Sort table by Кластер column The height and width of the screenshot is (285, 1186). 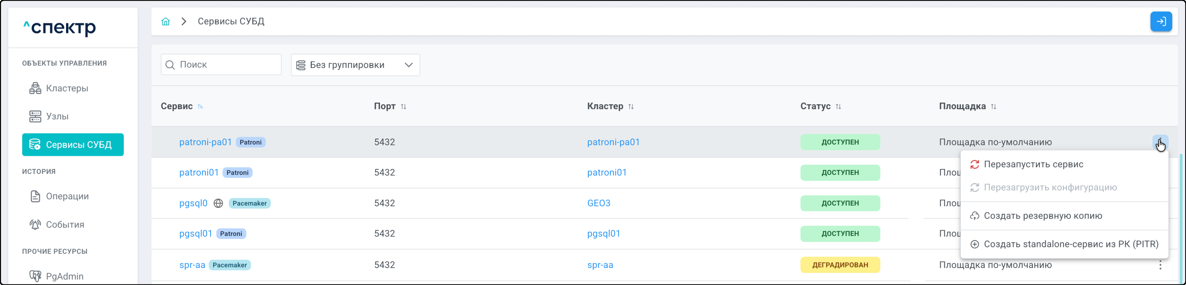pyautogui.click(x=631, y=107)
